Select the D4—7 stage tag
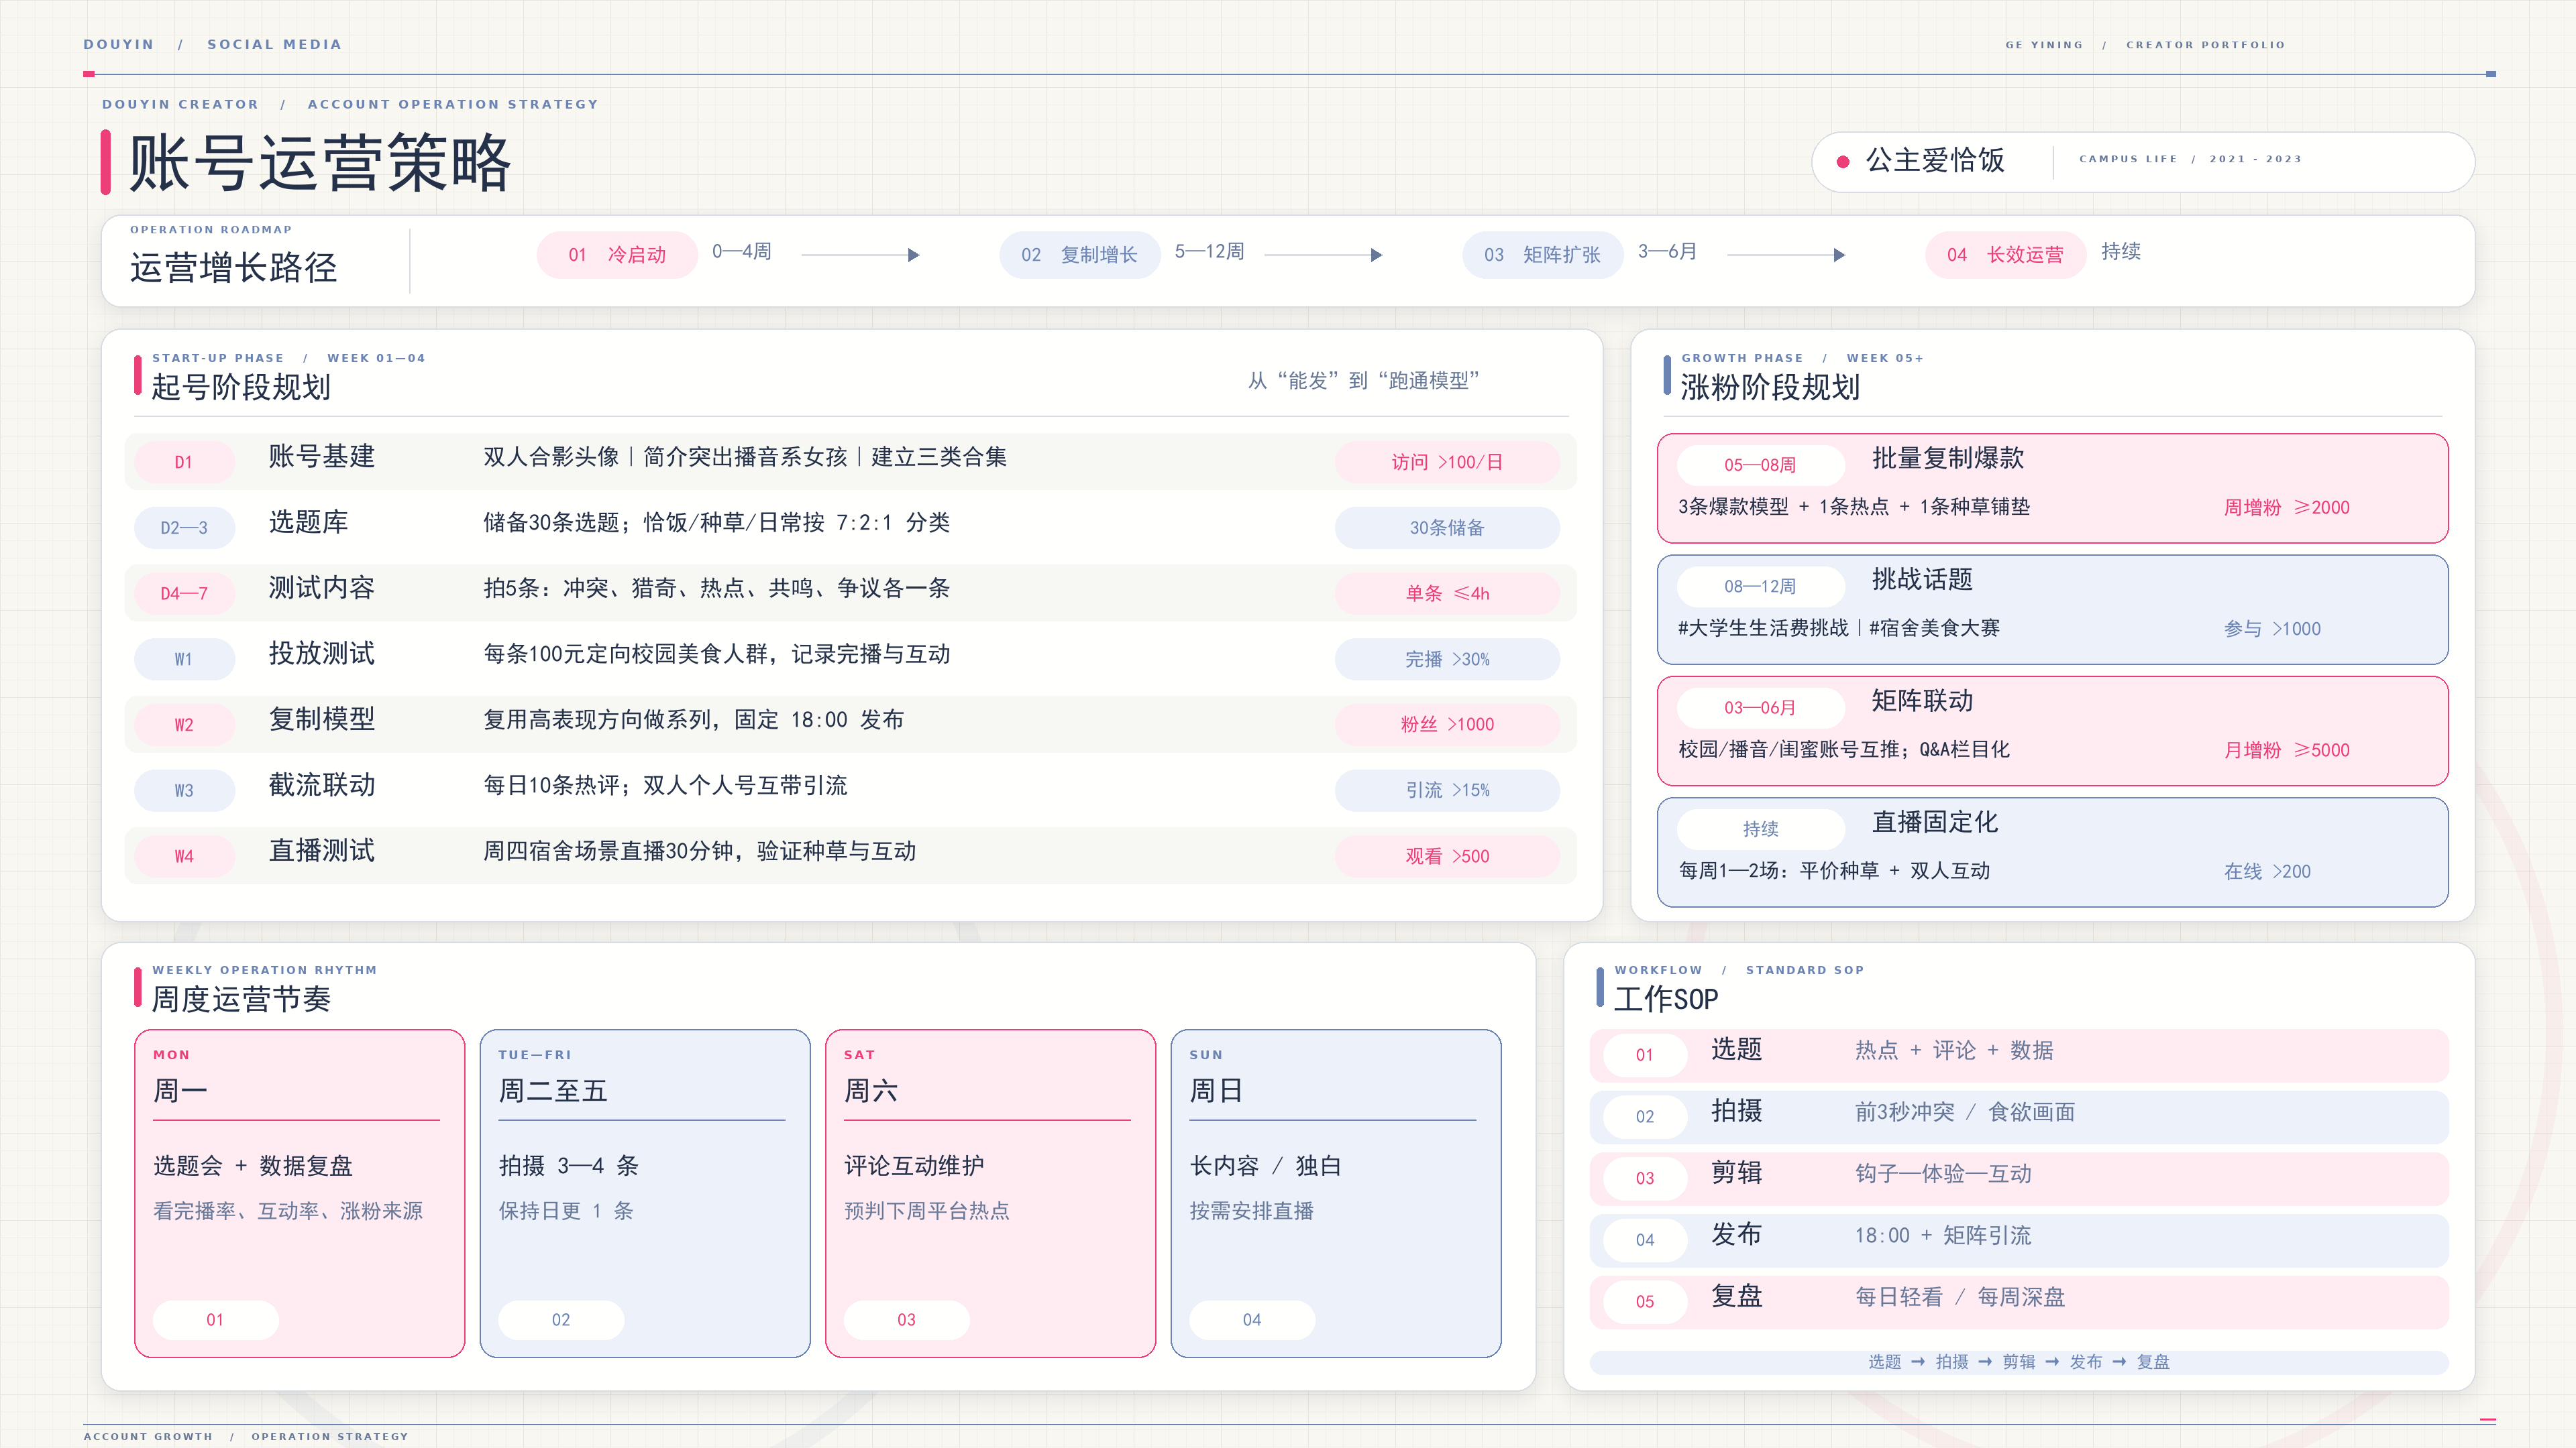 [184, 593]
